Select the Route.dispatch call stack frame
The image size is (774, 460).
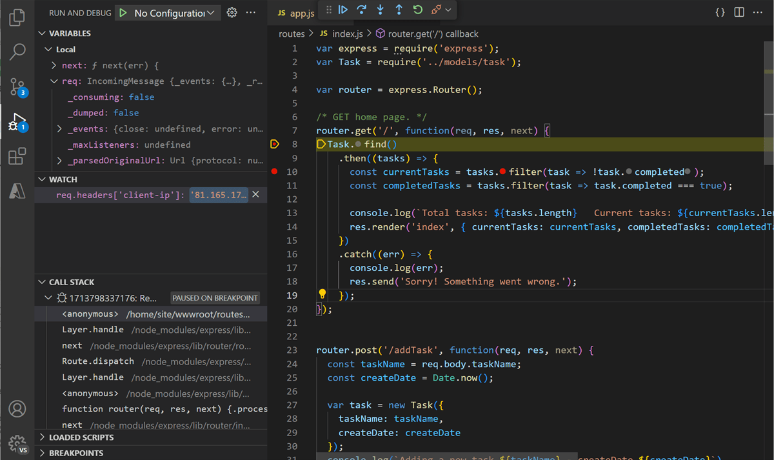point(95,361)
